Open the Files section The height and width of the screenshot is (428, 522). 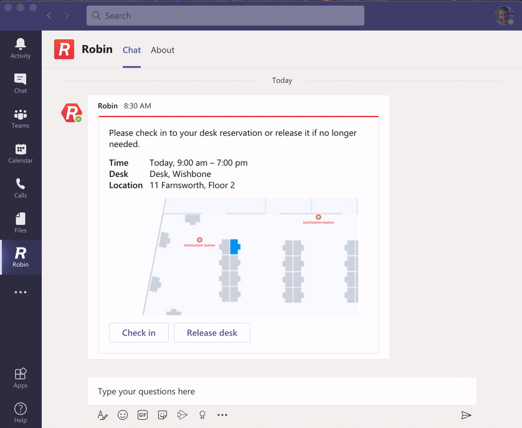point(21,222)
